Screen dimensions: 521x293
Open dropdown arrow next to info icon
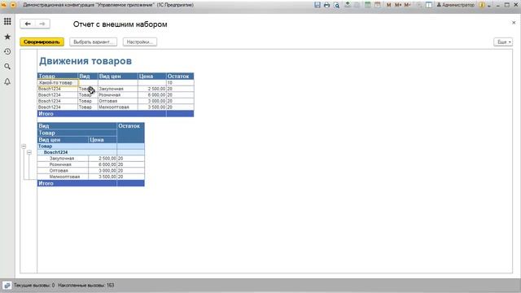click(489, 6)
